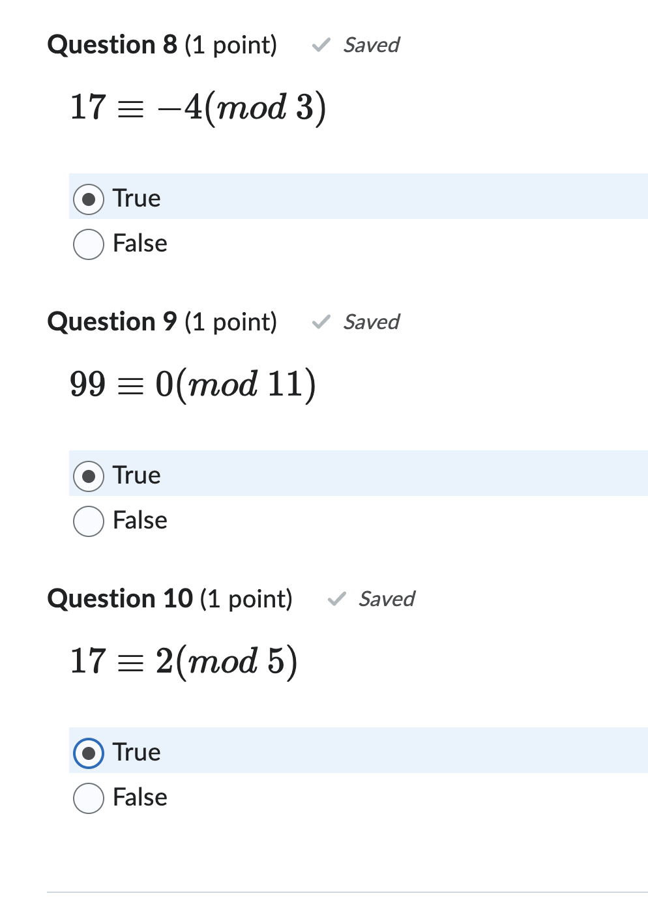This screenshot has height=902, width=648.
Task: Click the Saved checkmark icon beside Question 8
Action: (x=322, y=46)
